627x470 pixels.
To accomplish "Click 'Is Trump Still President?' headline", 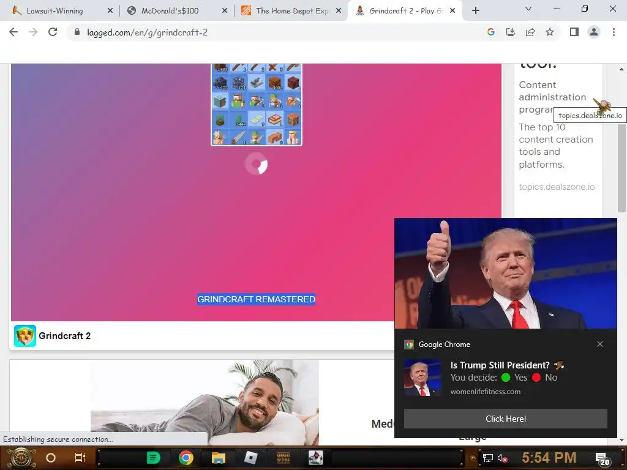I will [x=500, y=365].
